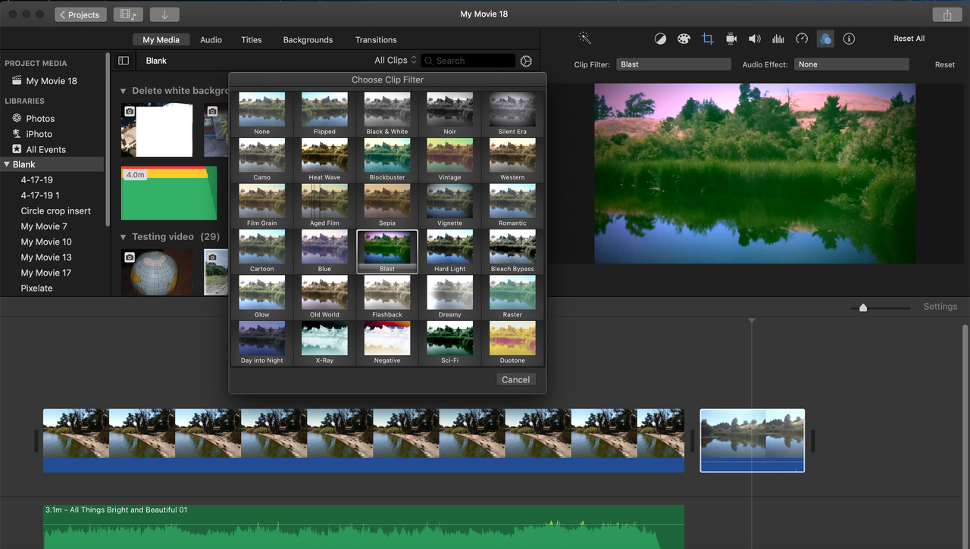The width and height of the screenshot is (970, 549).
Task: Cancel the Choose Clip Filter dialog
Action: [516, 379]
